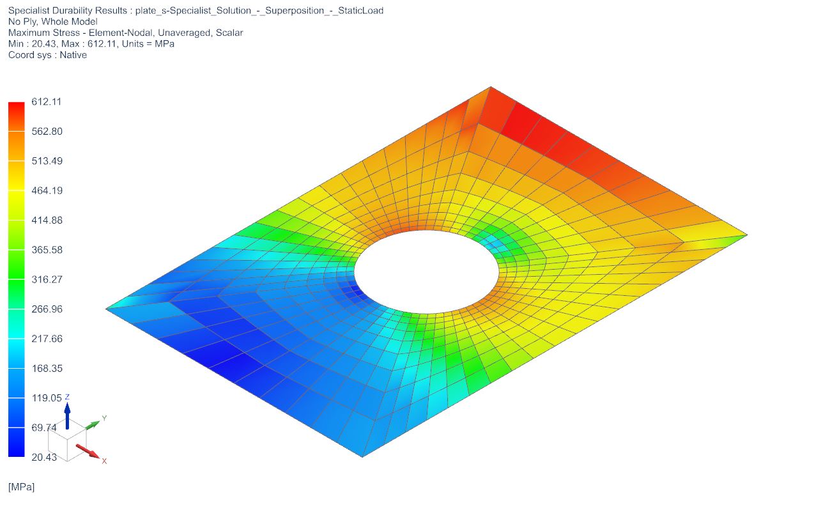Select the Maximum Stress Element-Nodal header line
This screenshot has height=508, width=823.
(125, 33)
